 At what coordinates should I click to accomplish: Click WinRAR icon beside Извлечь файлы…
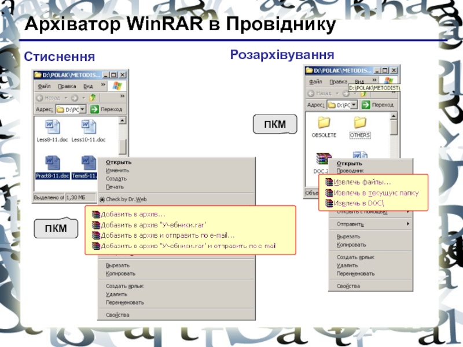click(329, 182)
